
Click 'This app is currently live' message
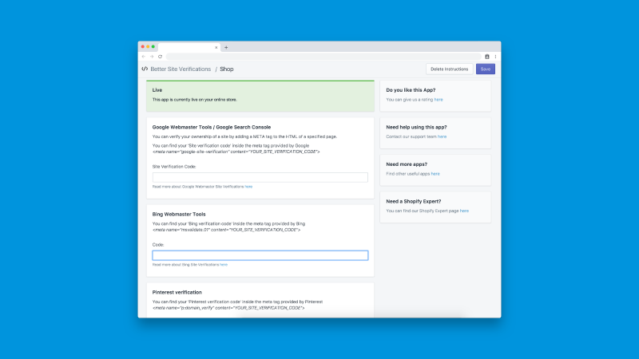(194, 99)
